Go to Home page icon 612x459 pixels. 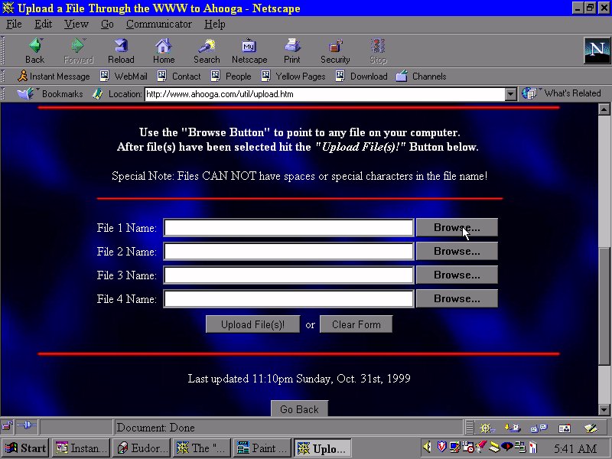[163, 50]
